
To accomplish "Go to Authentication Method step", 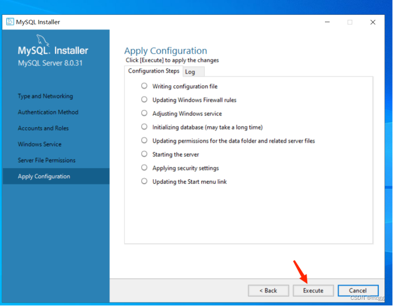I will (x=48, y=112).
